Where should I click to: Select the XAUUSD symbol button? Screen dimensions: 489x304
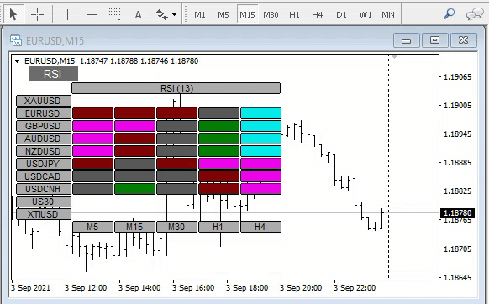click(x=44, y=101)
